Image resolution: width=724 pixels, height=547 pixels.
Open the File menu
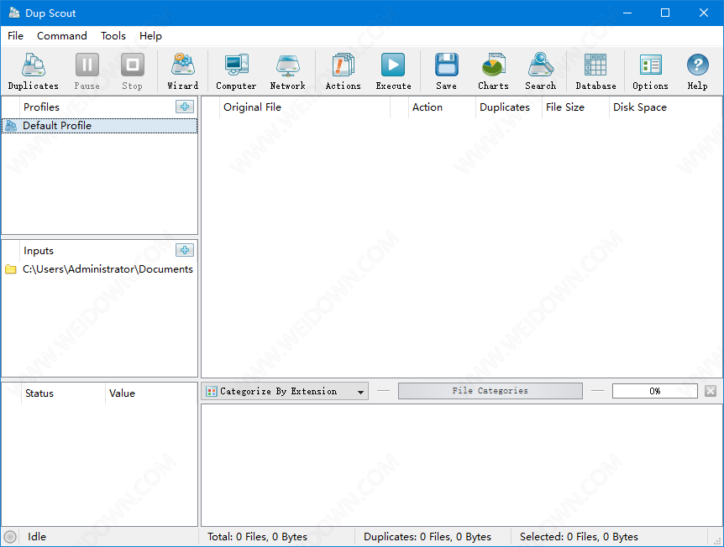(15, 36)
